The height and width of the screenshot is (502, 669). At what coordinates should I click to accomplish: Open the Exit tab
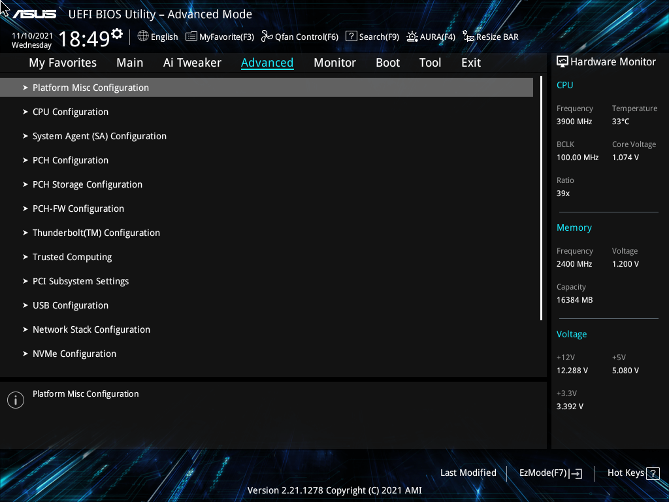471,63
